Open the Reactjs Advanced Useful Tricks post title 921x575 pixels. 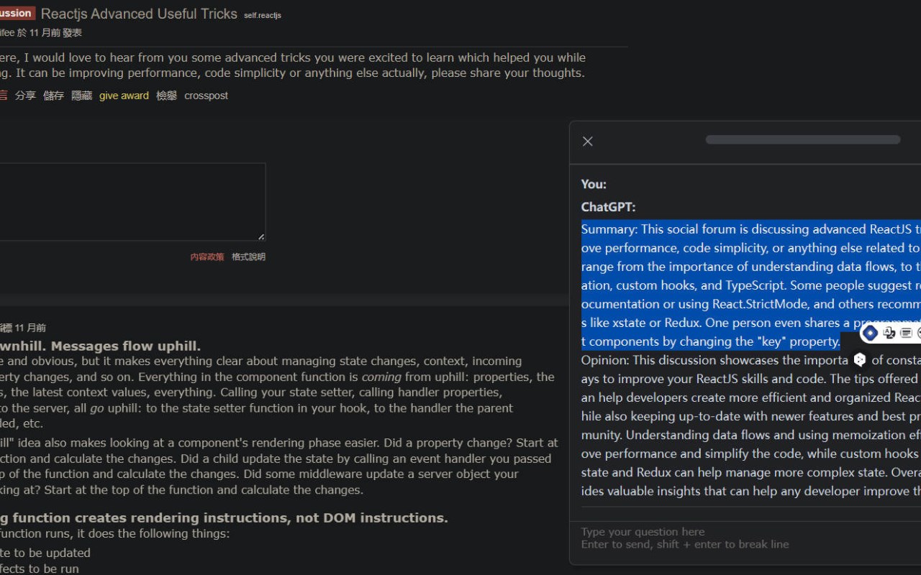[139, 14]
